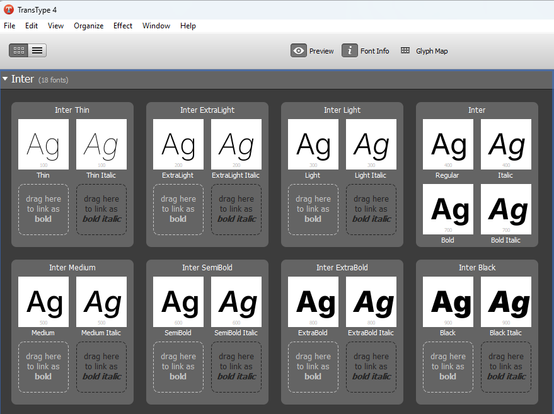Click the Inter Medium group title
The width and height of the screenshot is (554, 414).
[x=72, y=268]
